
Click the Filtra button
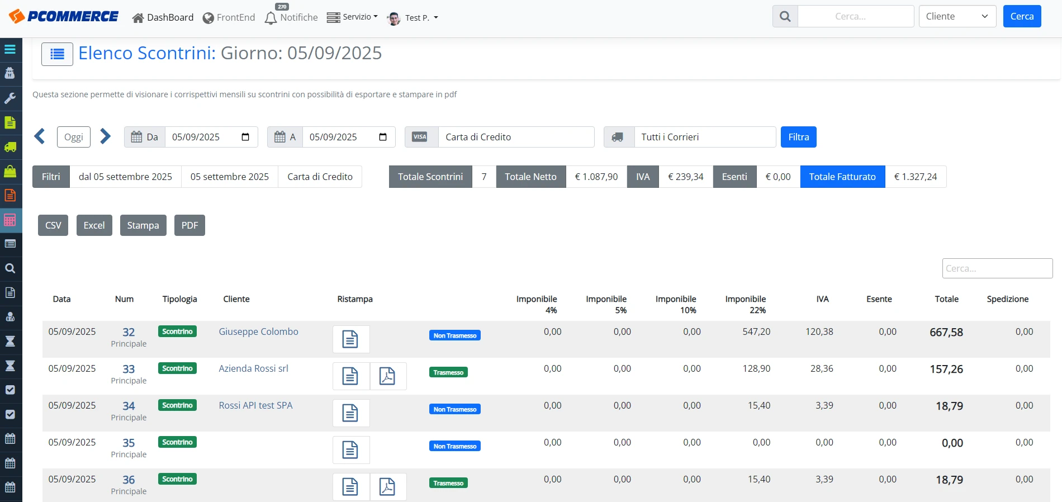click(798, 137)
